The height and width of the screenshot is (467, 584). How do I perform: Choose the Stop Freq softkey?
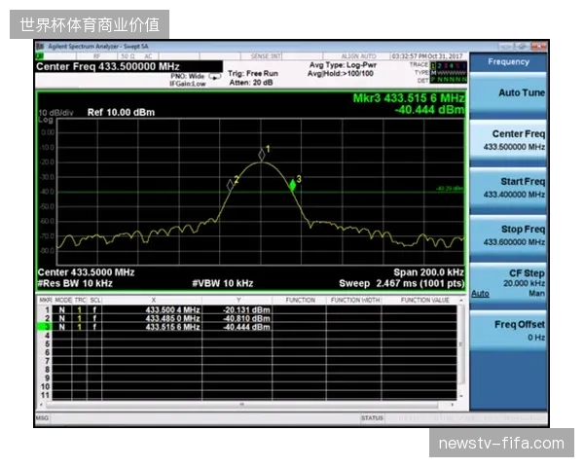508,236
